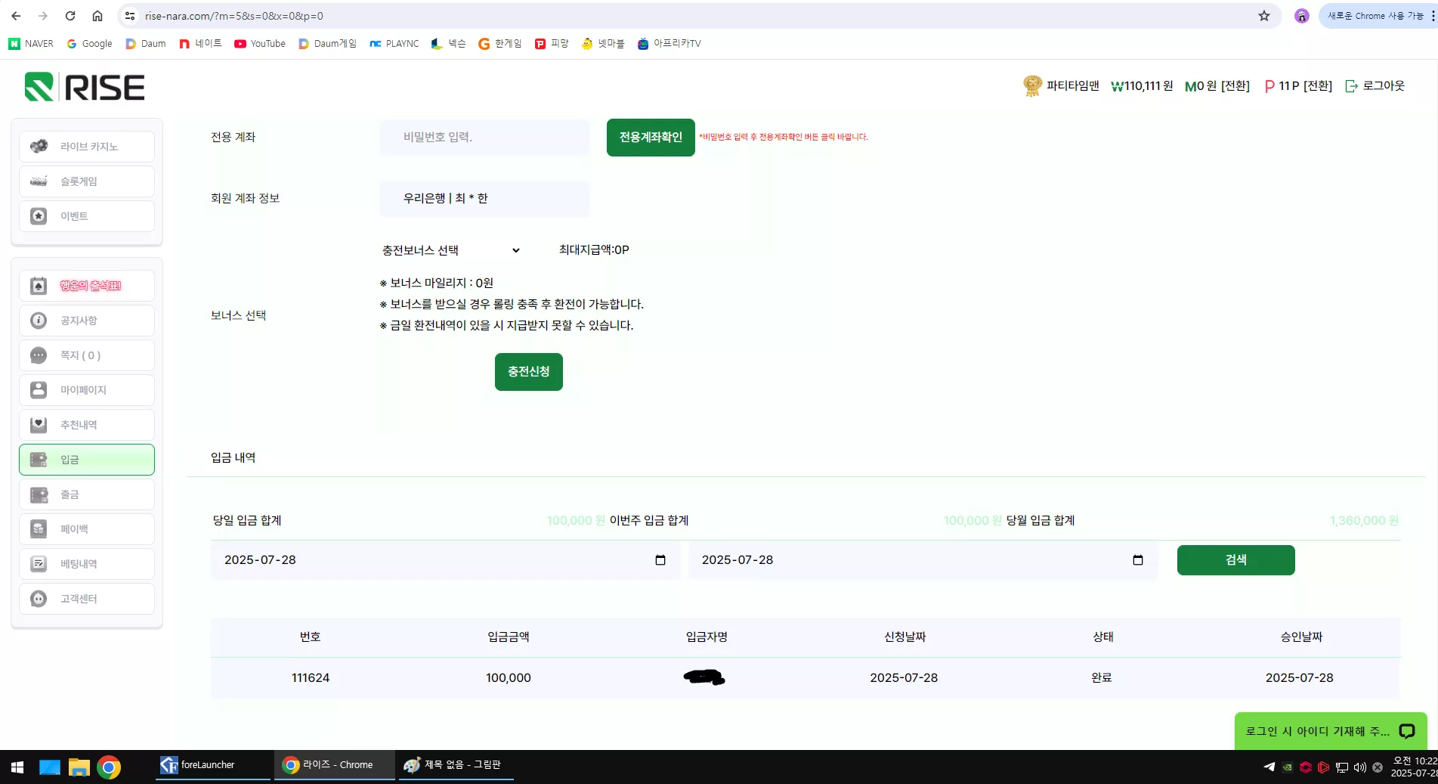1438x784 pixels.
Task: Click the 전용계좌확인 button
Action: (651, 138)
